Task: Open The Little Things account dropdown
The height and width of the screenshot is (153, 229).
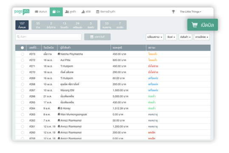Action: pyautogui.click(x=190, y=12)
